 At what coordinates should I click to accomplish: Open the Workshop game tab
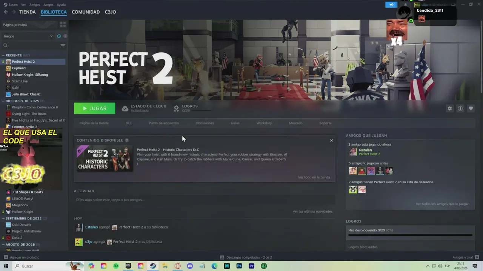264,123
